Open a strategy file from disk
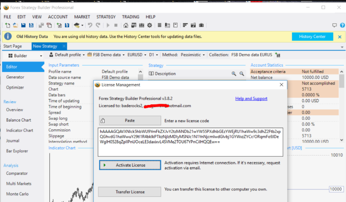The image size is (346, 202). click(x=15, y=25)
